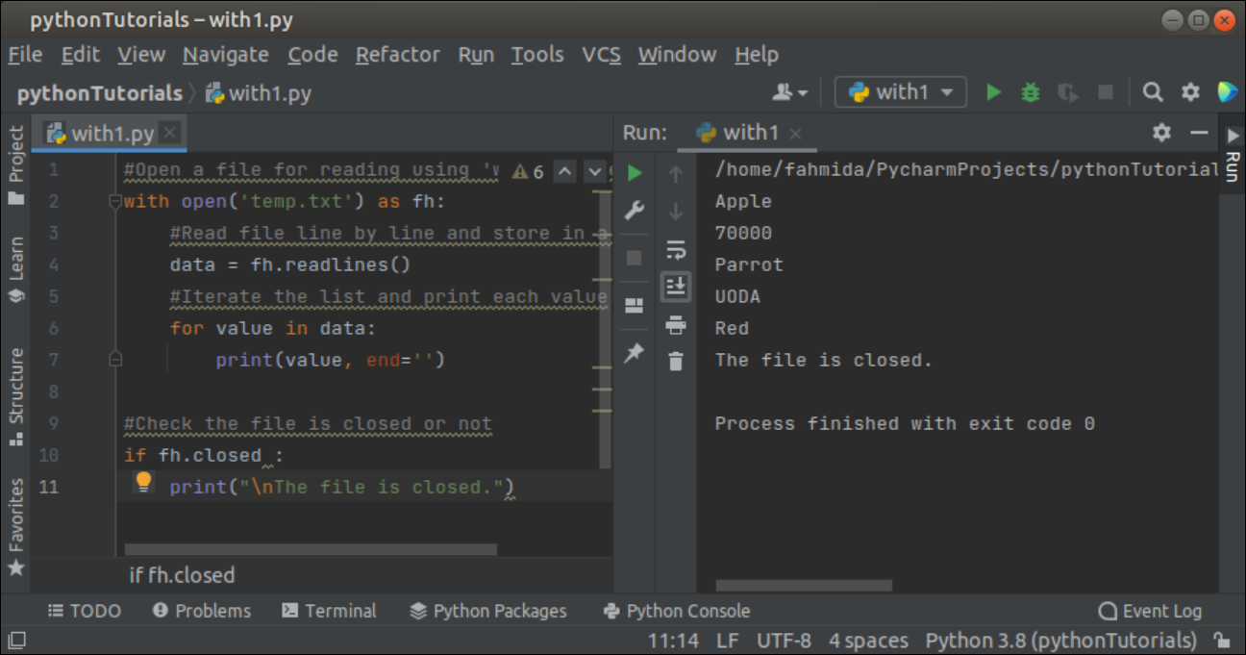The height and width of the screenshot is (655, 1246).
Task: Open IDE Settings via the gear icon
Action: click(1190, 92)
